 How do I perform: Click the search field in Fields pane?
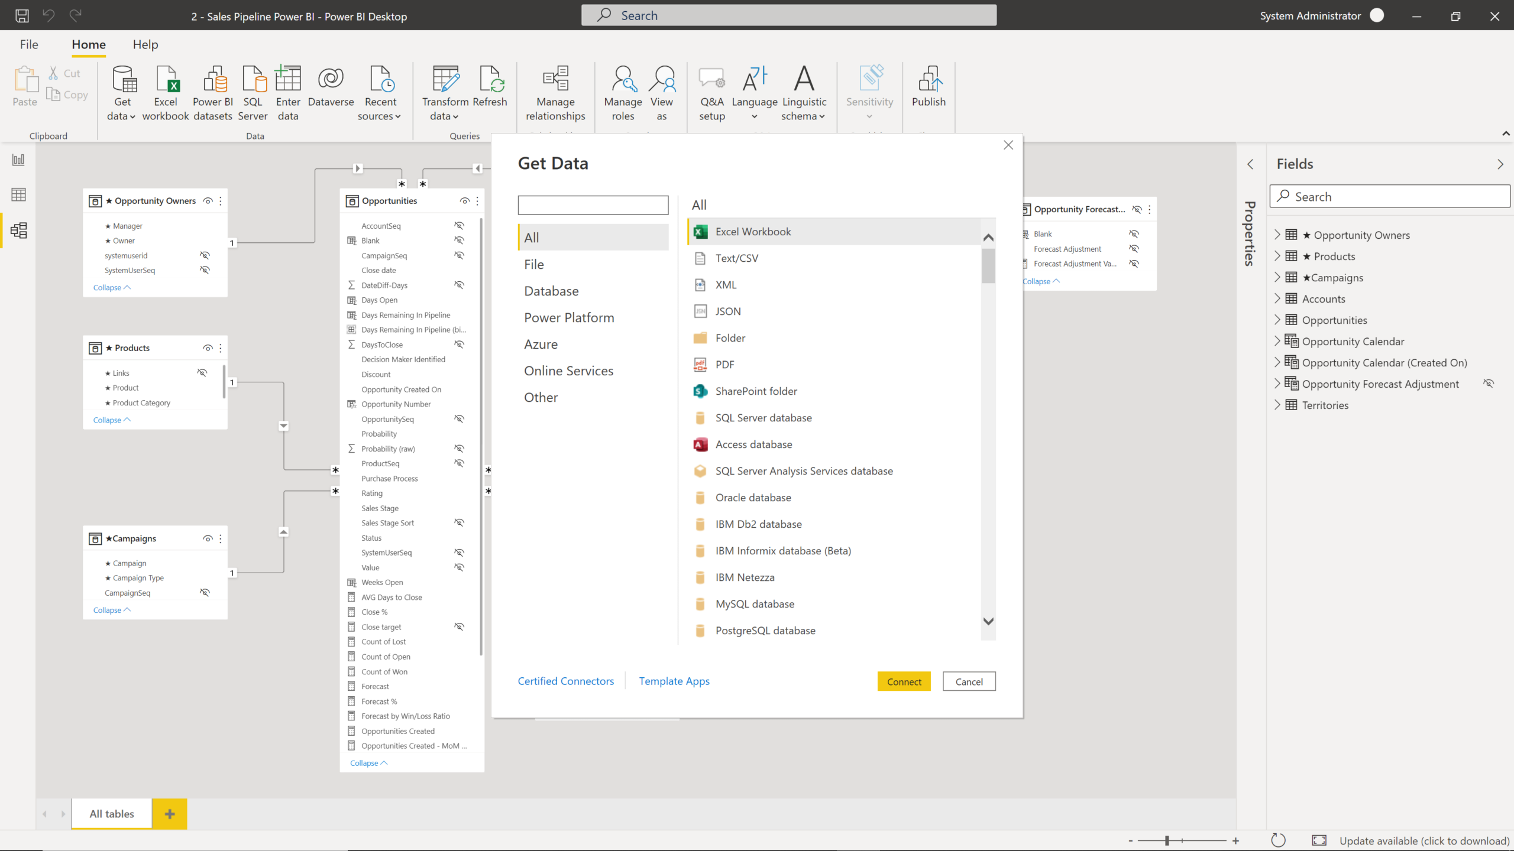click(1389, 196)
